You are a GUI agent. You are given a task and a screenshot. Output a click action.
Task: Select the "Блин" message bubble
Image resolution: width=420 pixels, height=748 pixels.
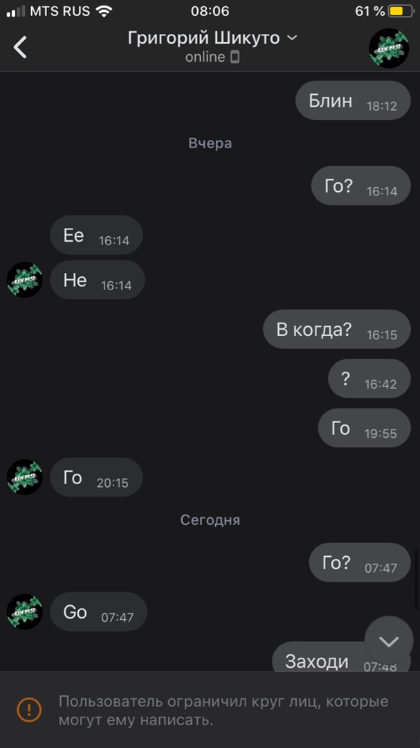pos(353,100)
